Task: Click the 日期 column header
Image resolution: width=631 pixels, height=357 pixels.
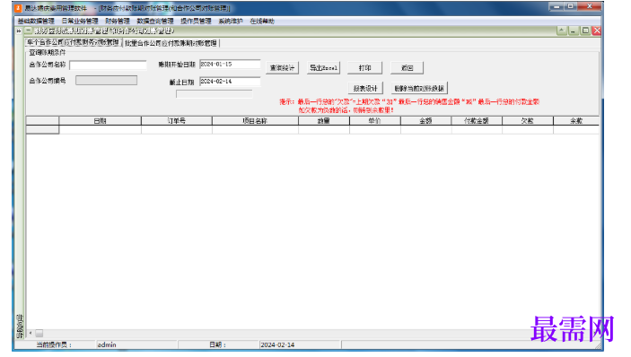Action: tap(101, 120)
